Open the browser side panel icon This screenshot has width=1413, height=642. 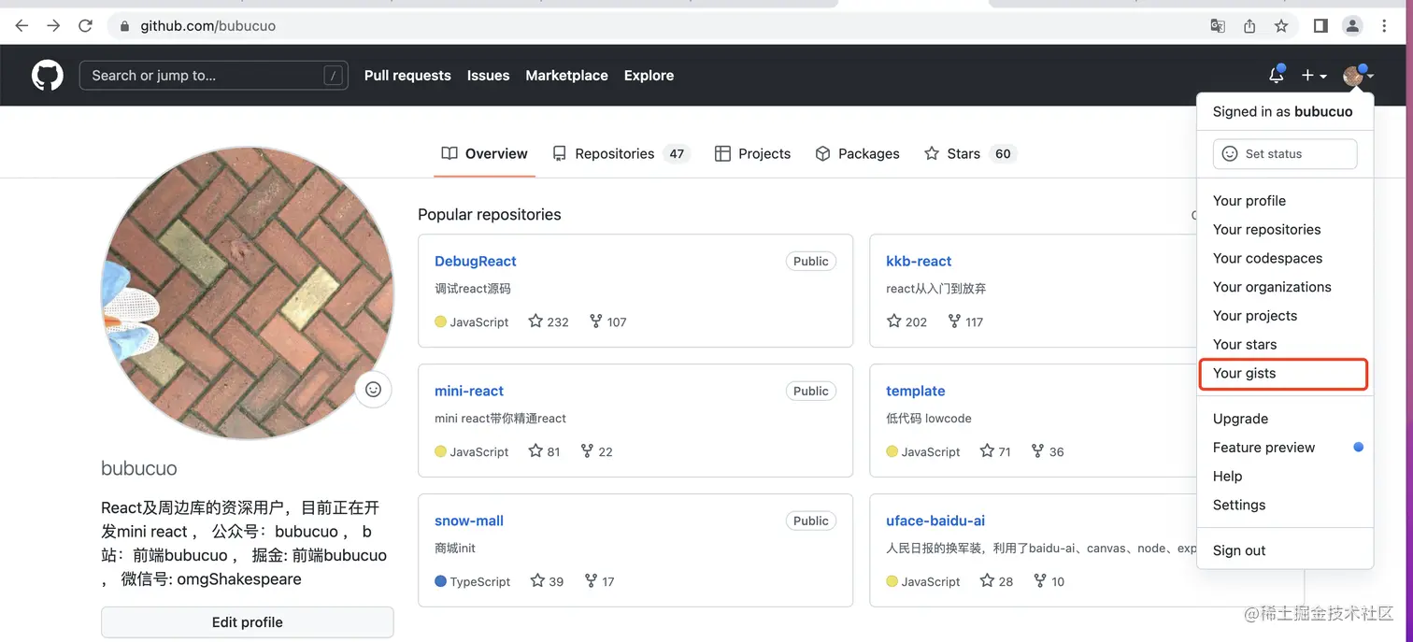click(x=1320, y=26)
